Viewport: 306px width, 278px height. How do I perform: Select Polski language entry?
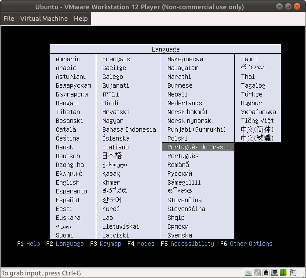177,138
